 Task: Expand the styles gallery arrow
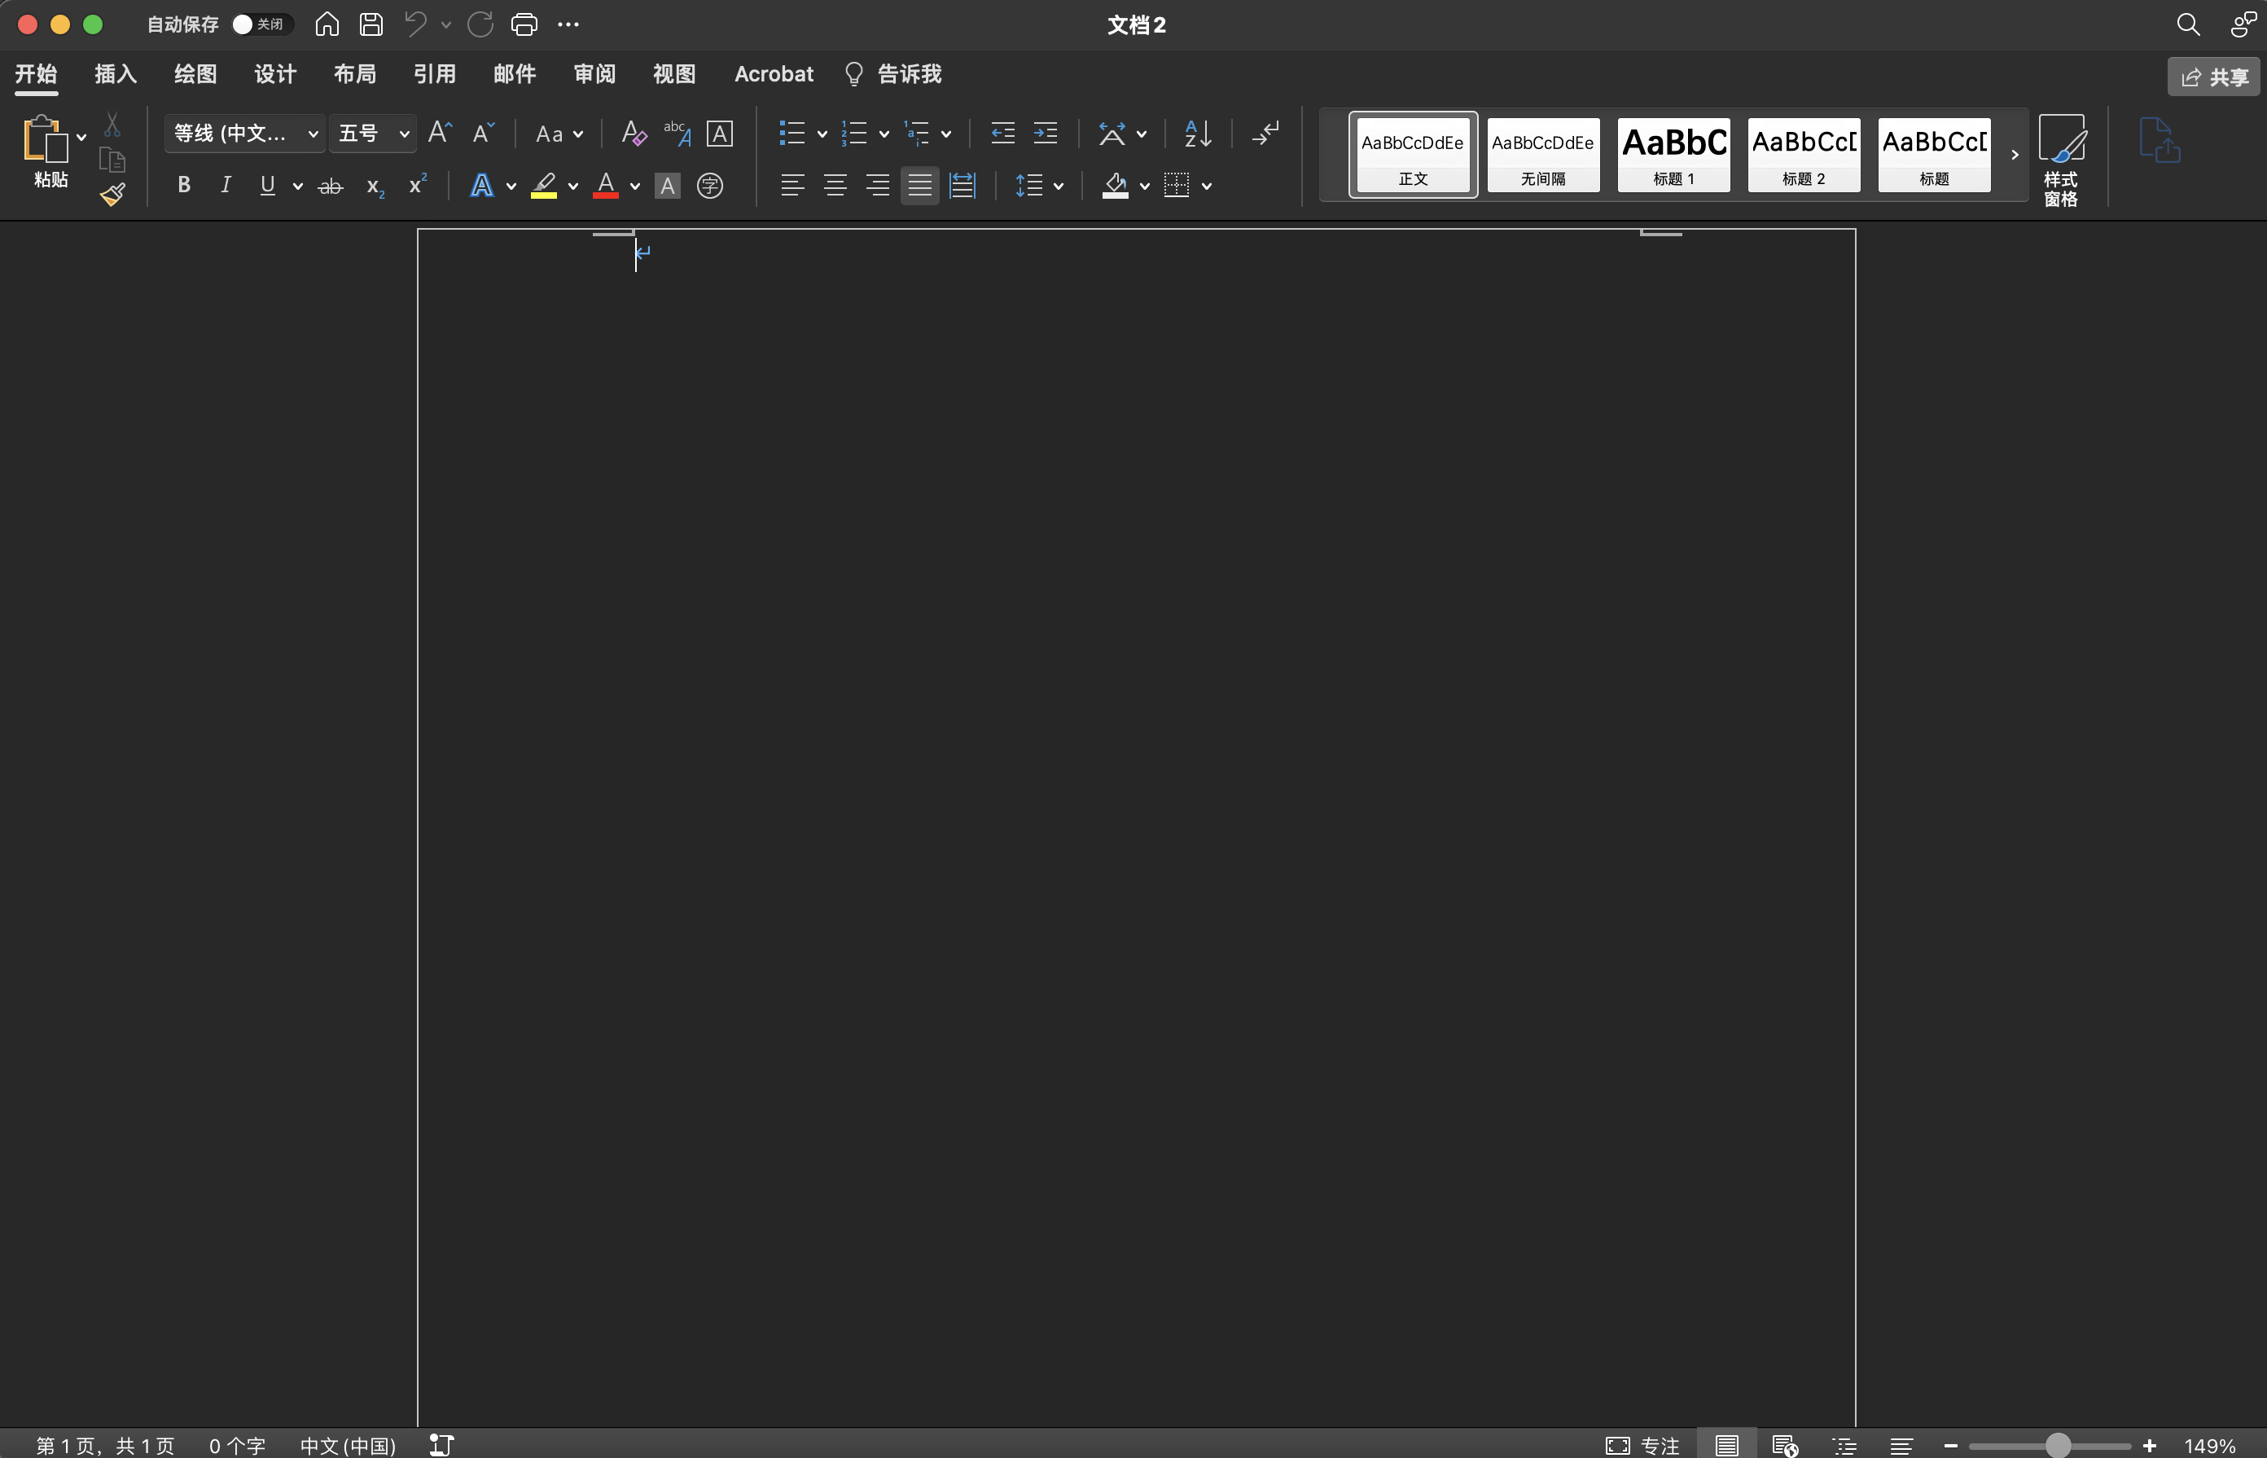[2015, 156]
